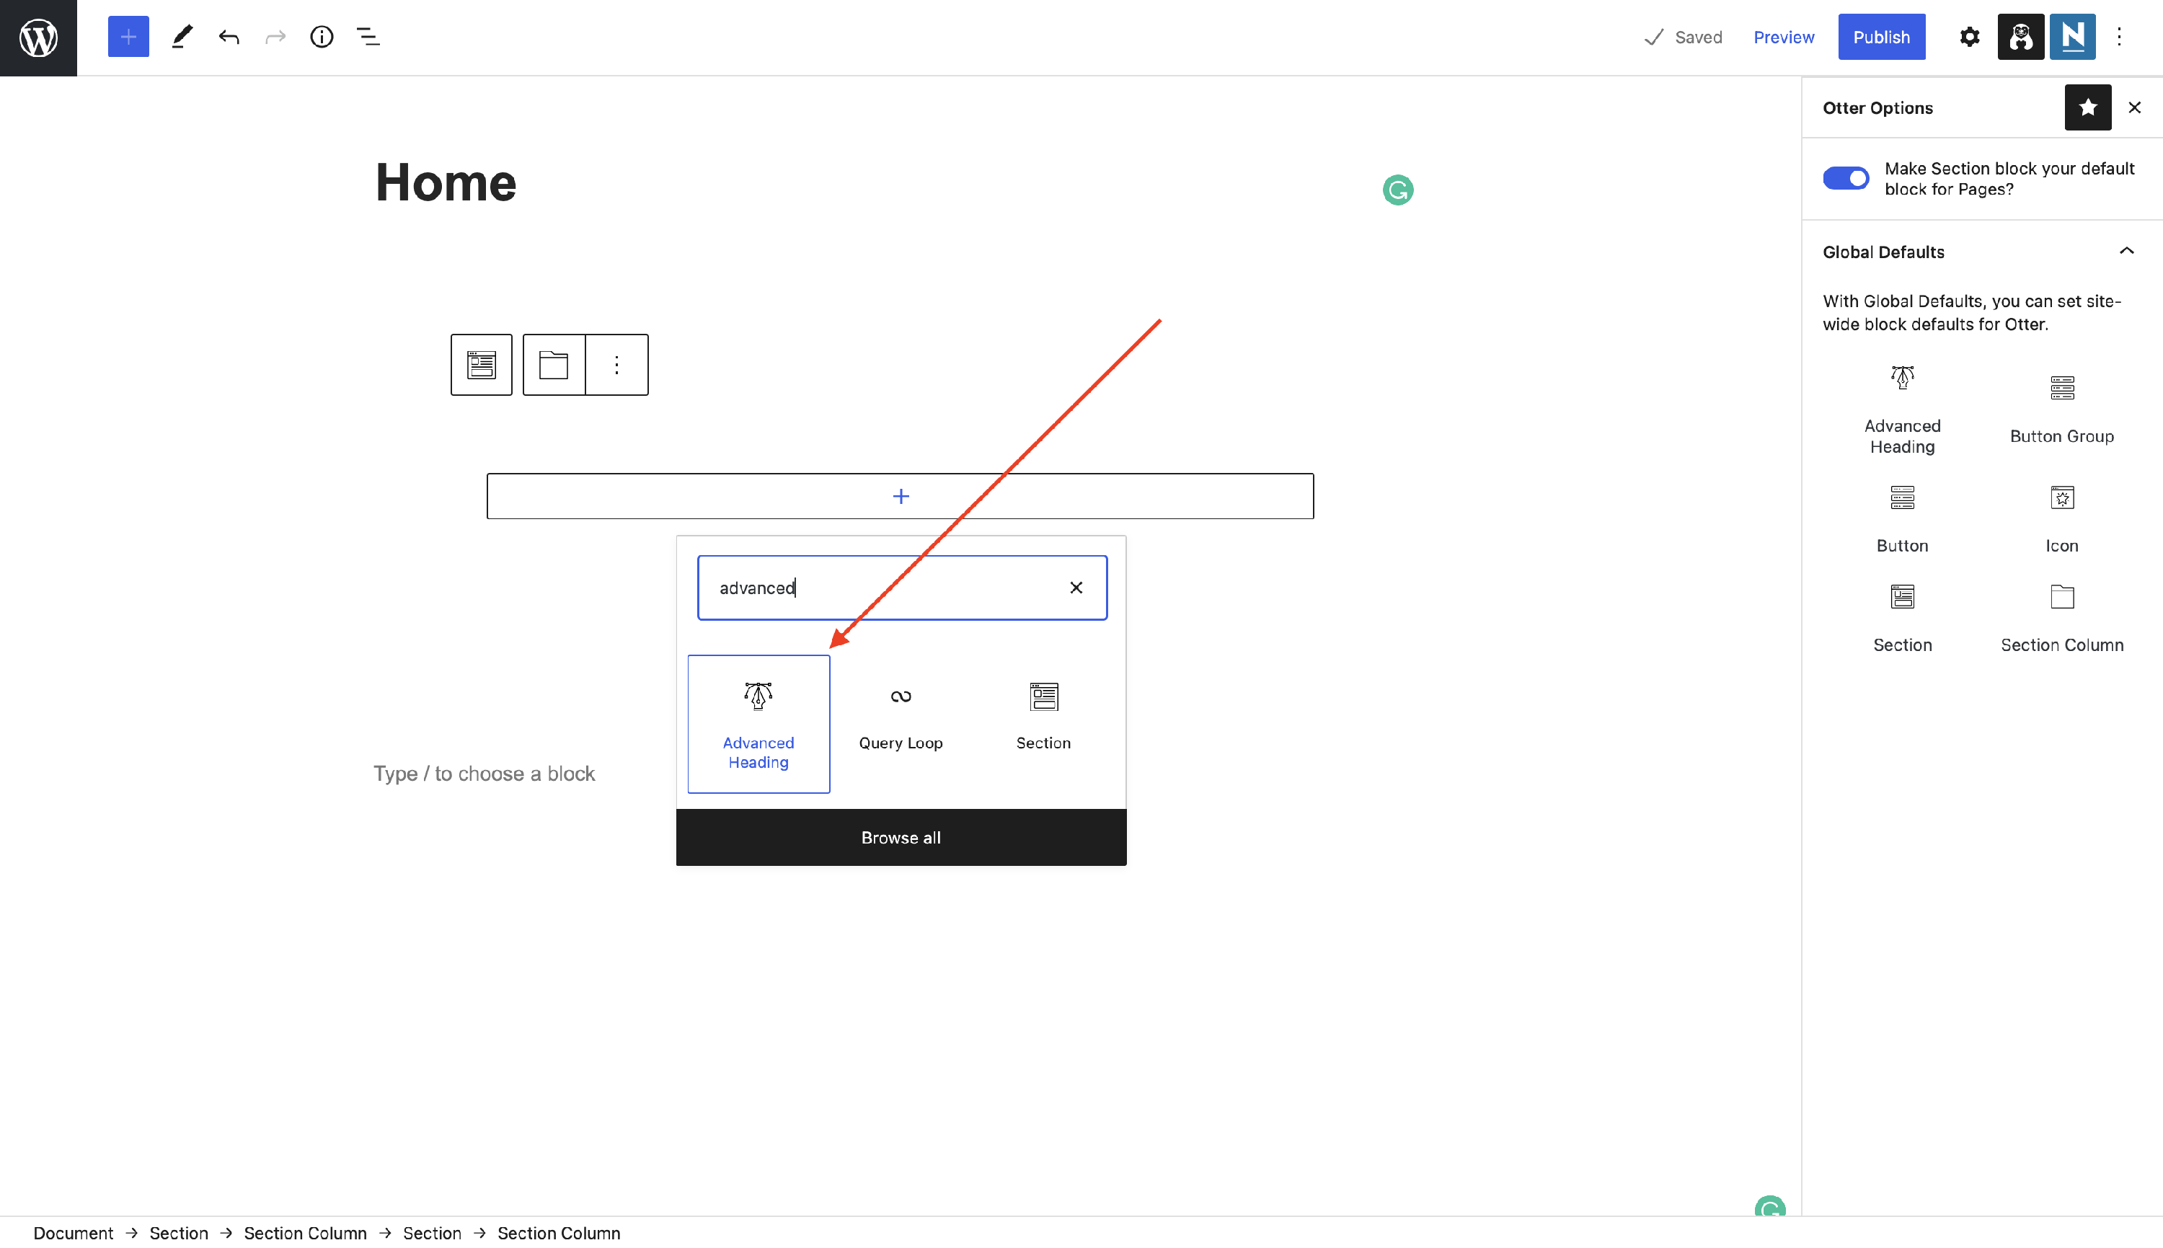Open the document Details info icon

322,37
